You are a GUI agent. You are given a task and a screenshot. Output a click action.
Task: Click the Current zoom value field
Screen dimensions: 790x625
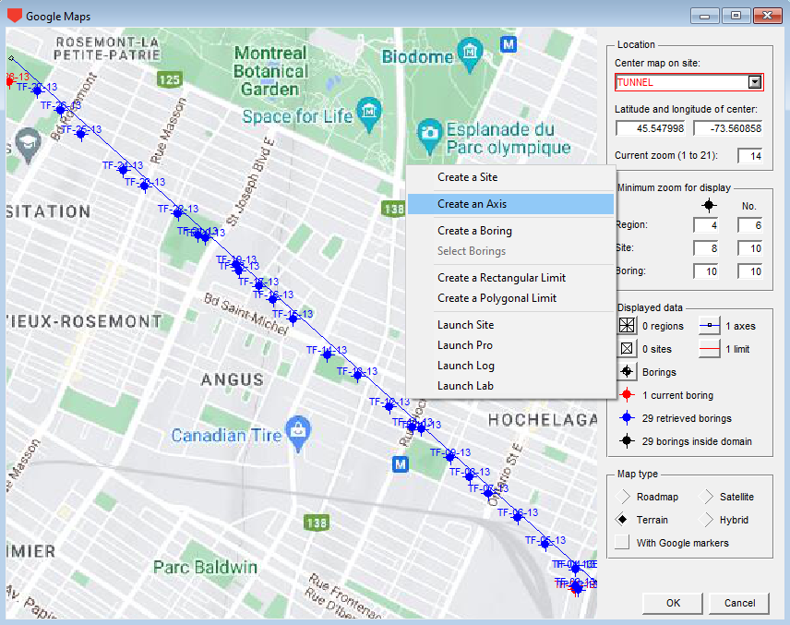750,156
